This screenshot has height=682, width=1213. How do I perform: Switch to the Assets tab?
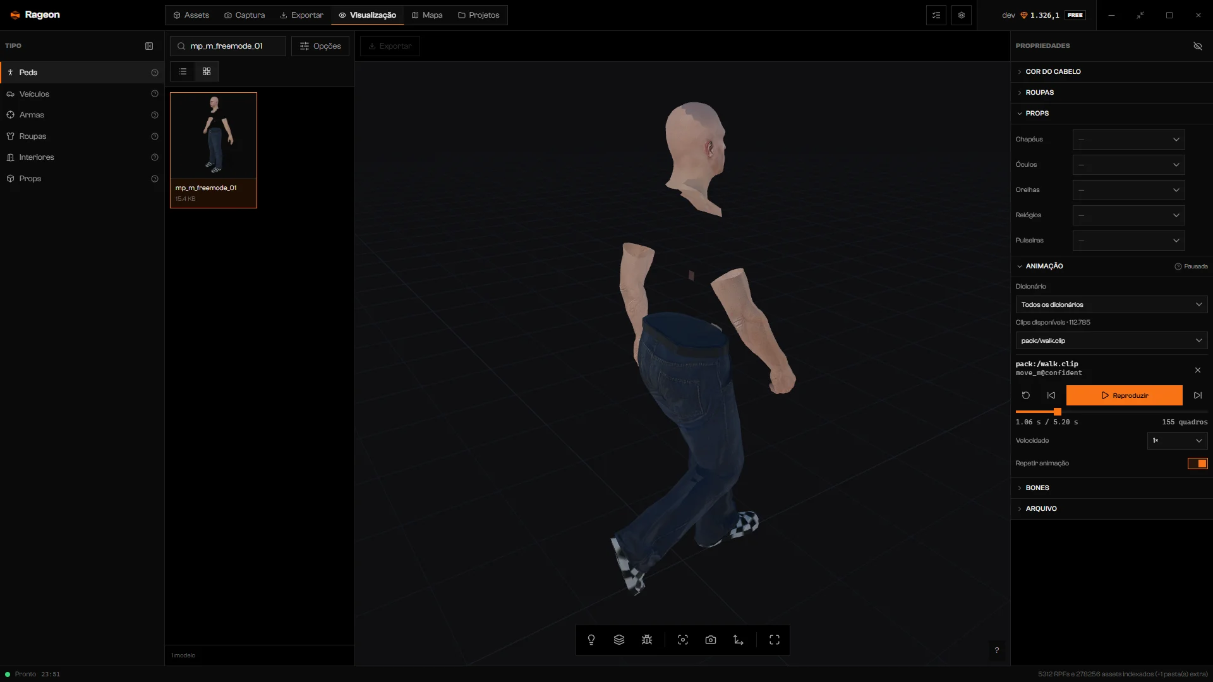191,15
